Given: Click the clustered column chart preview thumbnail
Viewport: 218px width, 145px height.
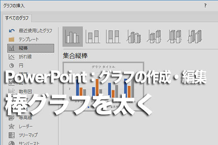Looking at the screenshot, I should [103, 87].
